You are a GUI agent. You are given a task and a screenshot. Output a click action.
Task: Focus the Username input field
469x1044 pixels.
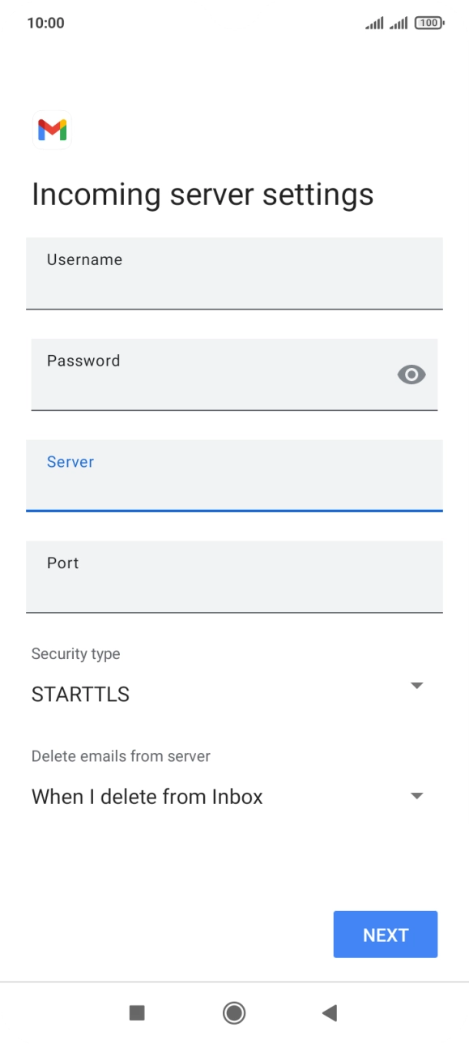point(234,273)
